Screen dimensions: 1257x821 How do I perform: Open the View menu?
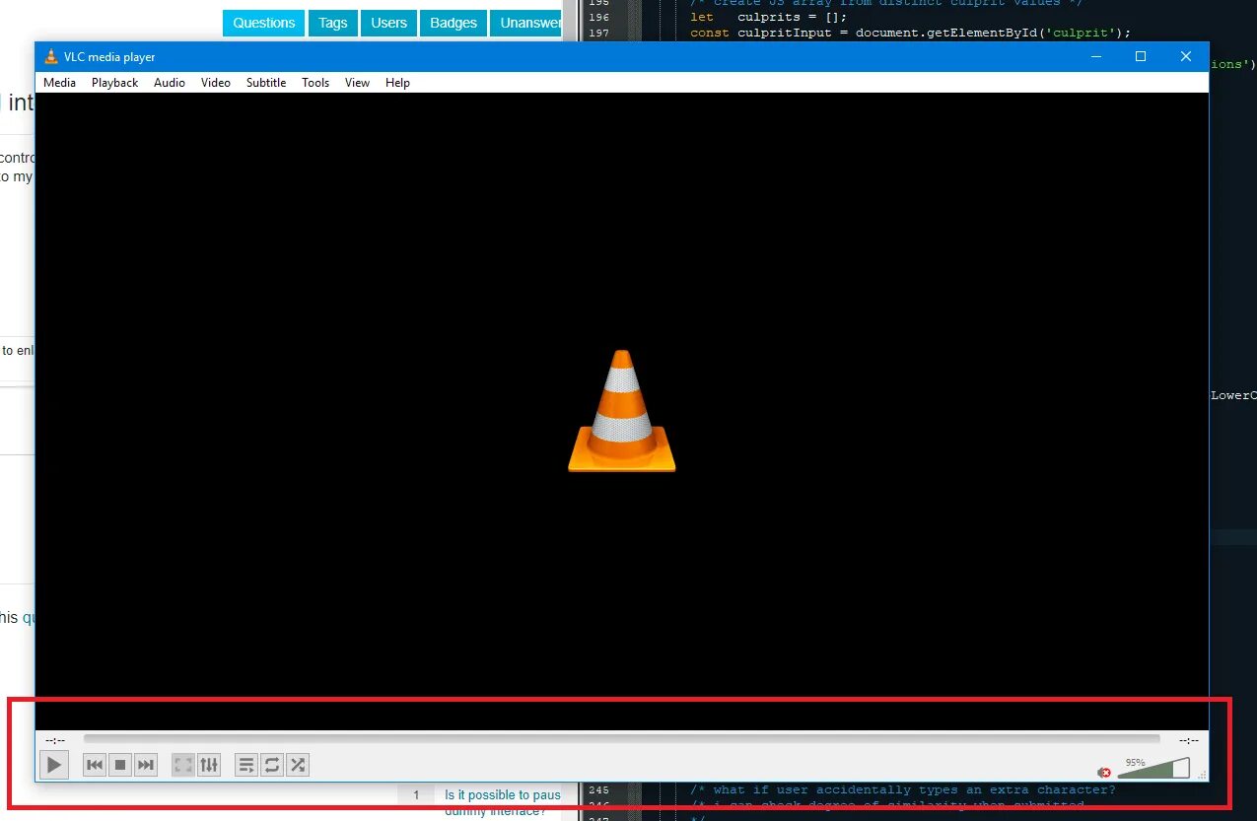(357, 83)
